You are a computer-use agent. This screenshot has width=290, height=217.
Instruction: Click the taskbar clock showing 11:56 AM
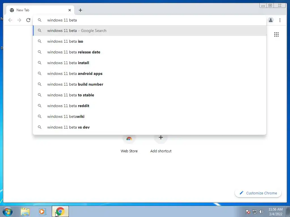(x=275, y=212)
